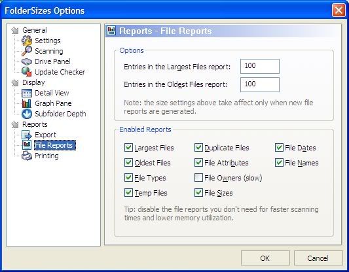
Task: Collapse the Reports tree category
Action: pos(15,124)
